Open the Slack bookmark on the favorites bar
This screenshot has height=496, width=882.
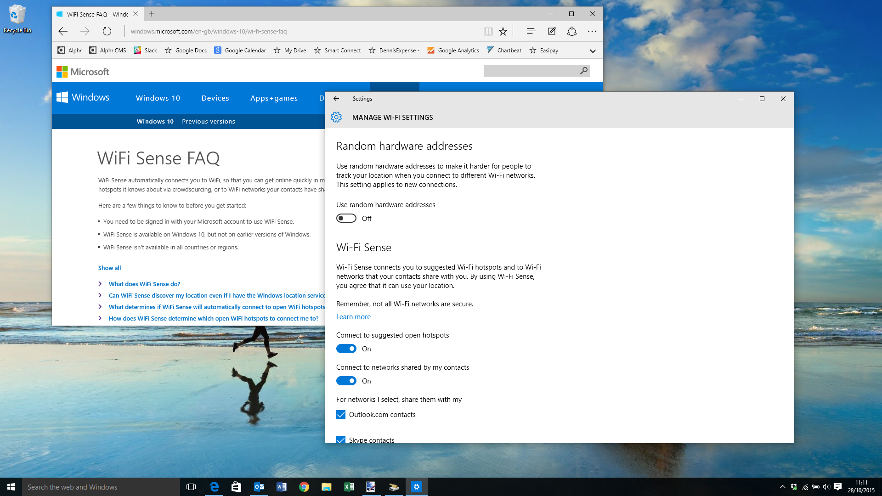point(145,50)
